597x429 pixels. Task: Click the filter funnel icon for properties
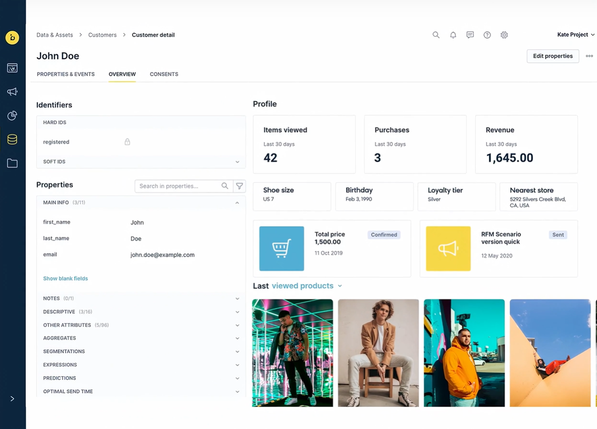coord(239,186)
